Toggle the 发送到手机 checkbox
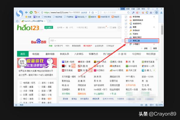The width and height of the screenshot is (180, 120). pyautogui.click(x=126, y=23)
